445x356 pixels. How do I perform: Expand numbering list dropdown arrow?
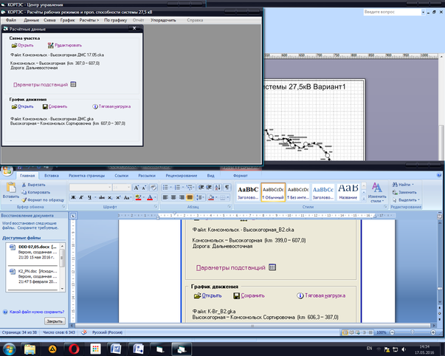[x=183, y=188]
